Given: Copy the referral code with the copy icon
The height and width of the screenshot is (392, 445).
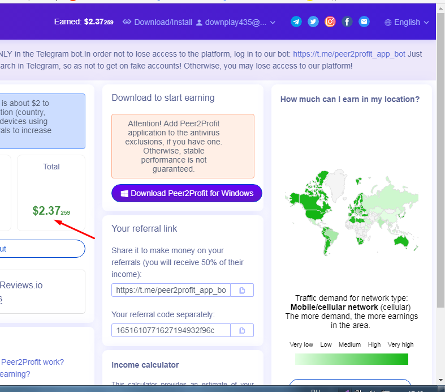Looking at the screenshot, I should [x=242, y=331].
